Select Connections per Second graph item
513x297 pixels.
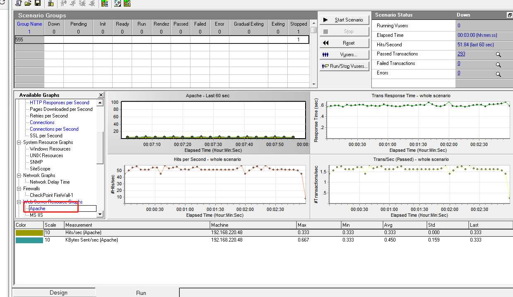[54, 129]
